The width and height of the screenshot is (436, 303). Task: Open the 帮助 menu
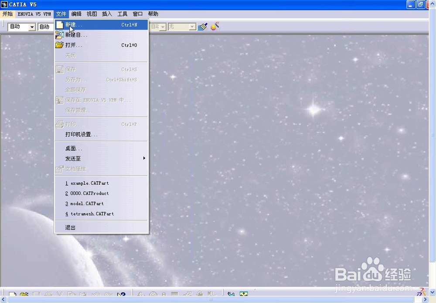[153, 14]
